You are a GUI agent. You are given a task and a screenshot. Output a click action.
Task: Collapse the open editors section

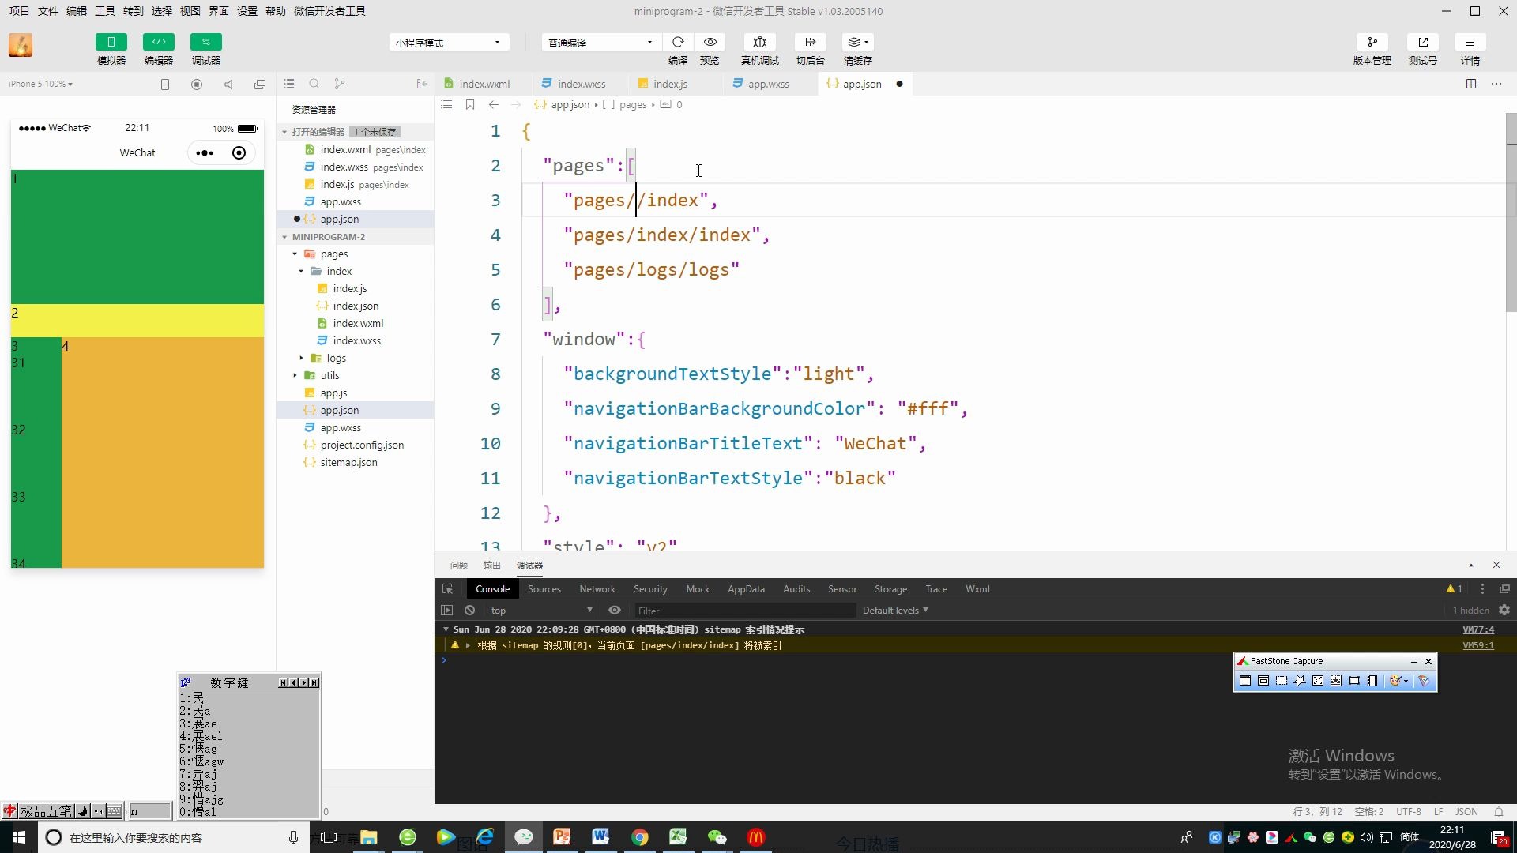pos(284,132)
